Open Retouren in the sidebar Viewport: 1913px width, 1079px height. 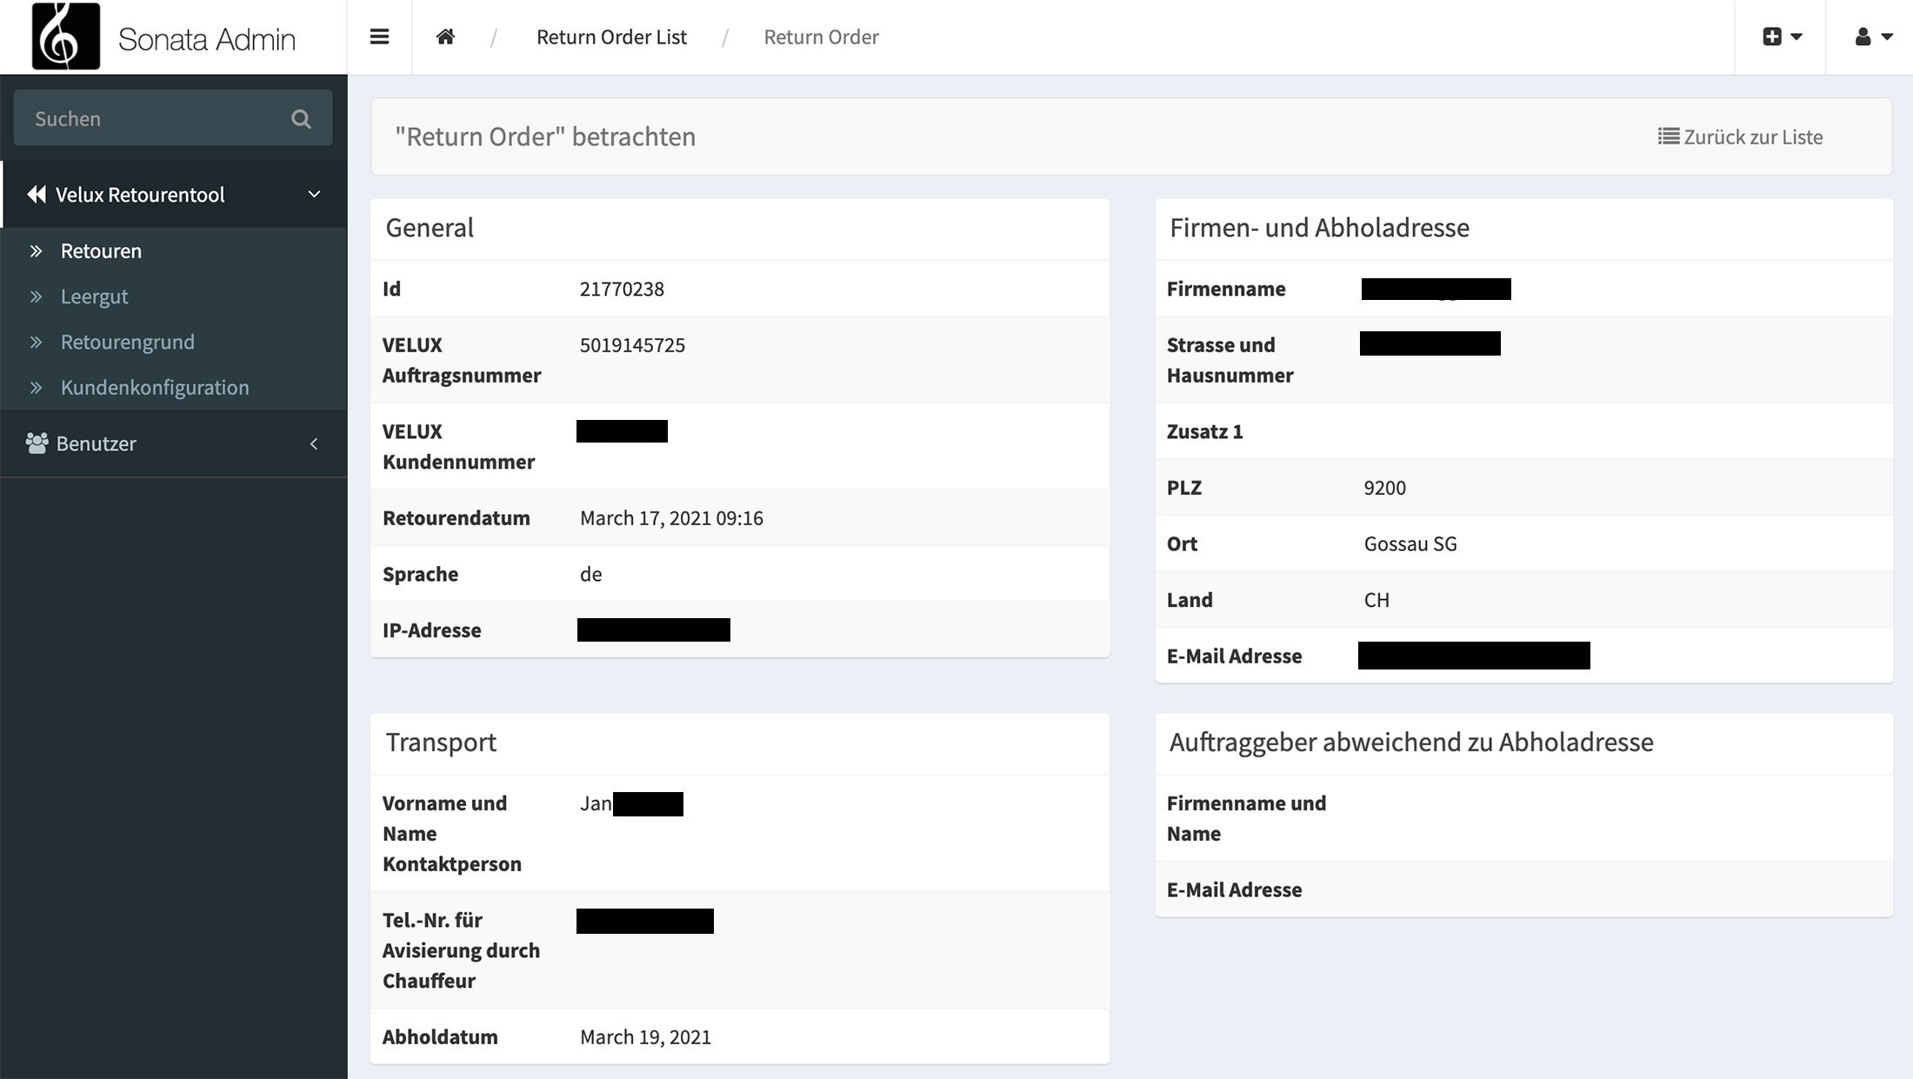tap(101, 251)
